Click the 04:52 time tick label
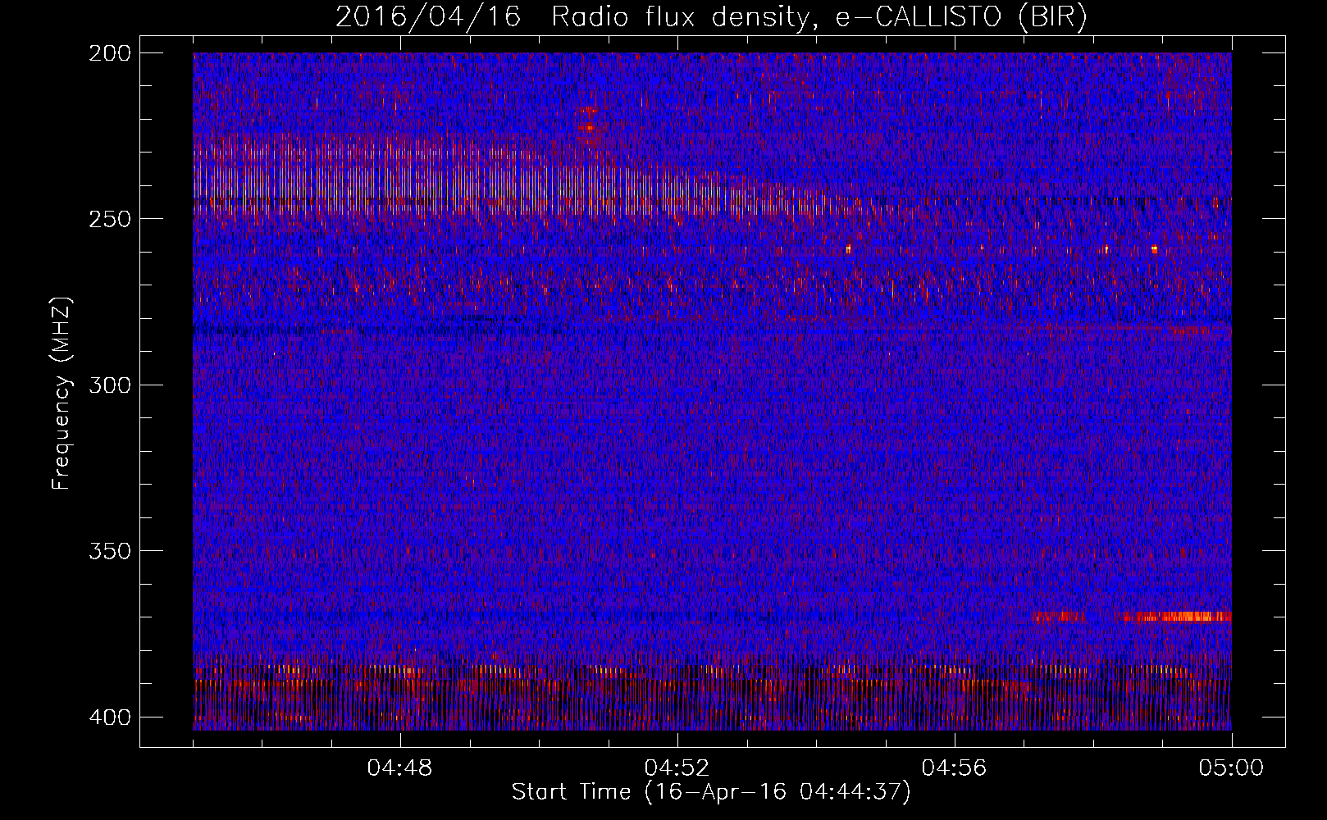 tap(677, 768)
